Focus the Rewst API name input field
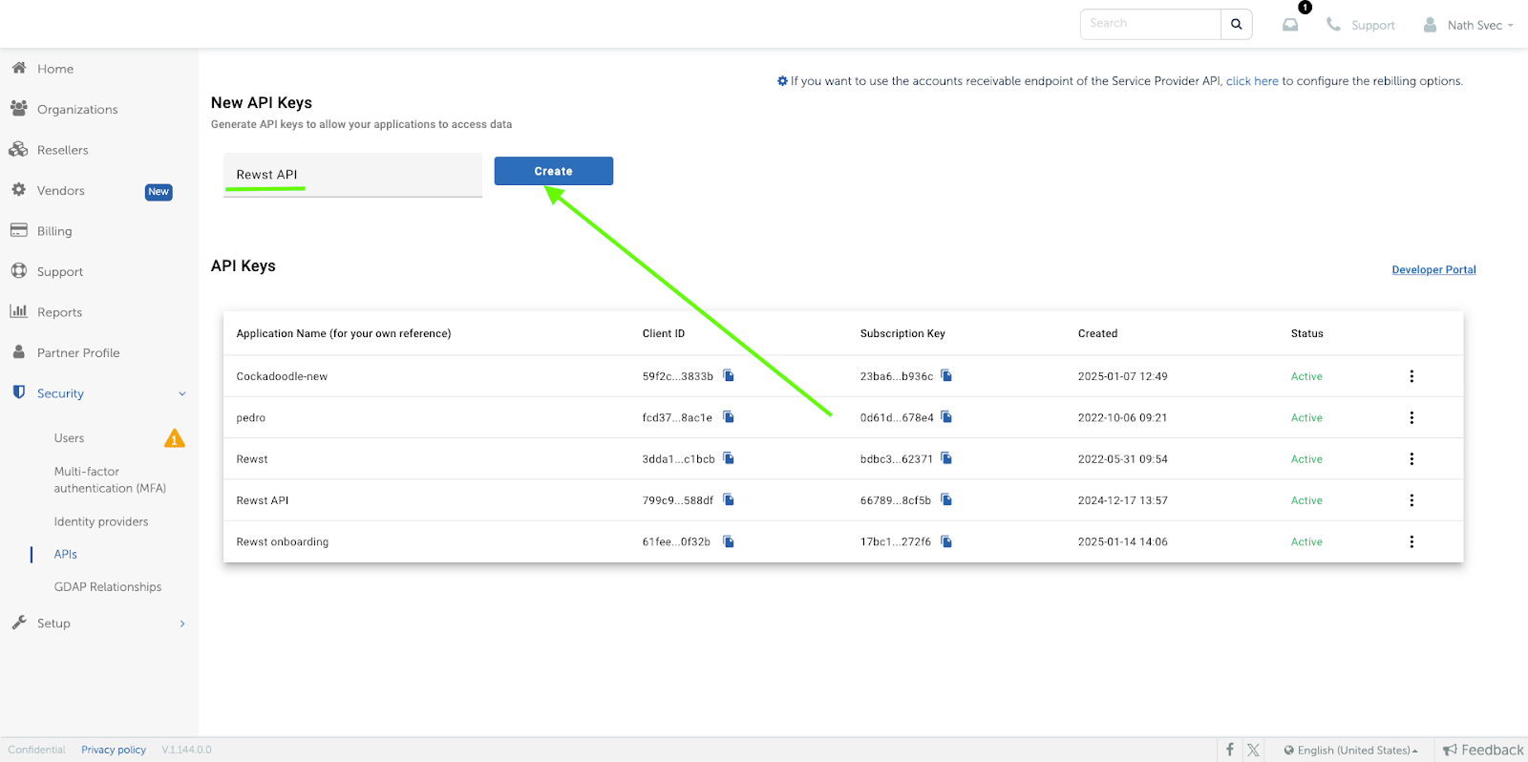 (x=352, y=175)
